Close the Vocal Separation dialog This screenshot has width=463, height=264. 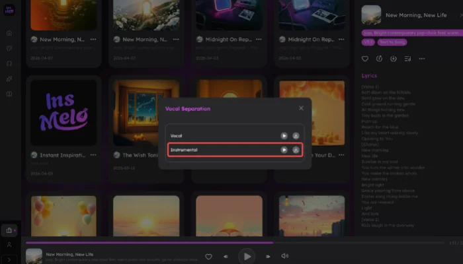coord(301,108)
